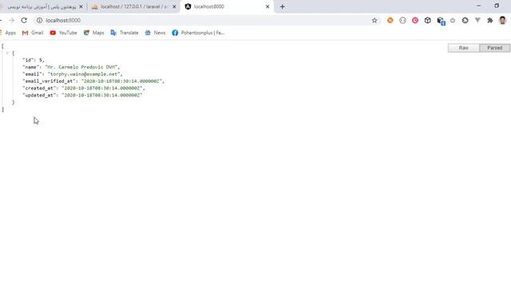
Task: Reload the localhost:8000 page
Action: tap(24, 20)
